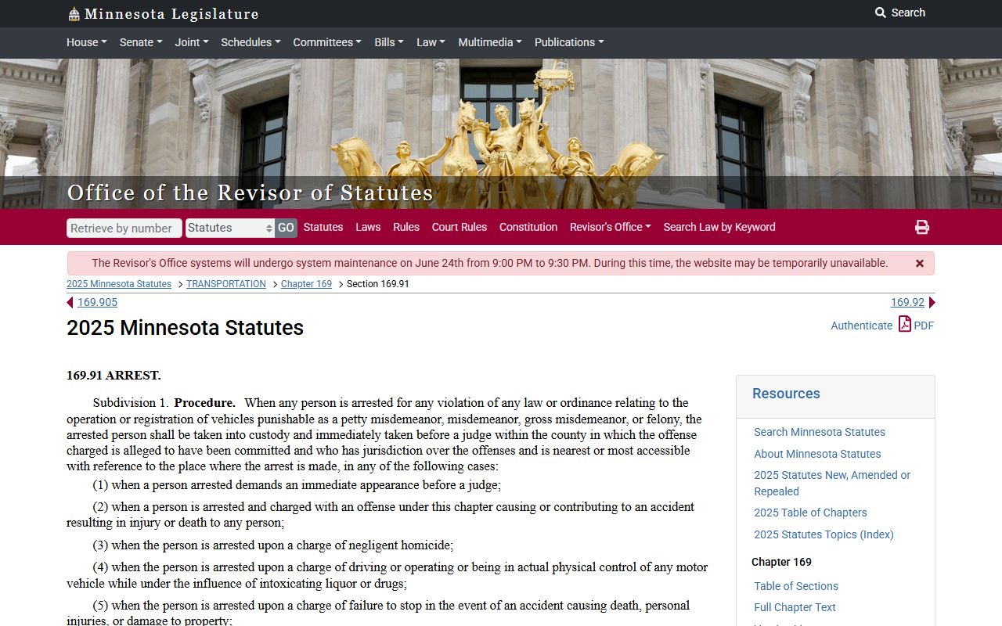Click the Authenticate link

861,326
